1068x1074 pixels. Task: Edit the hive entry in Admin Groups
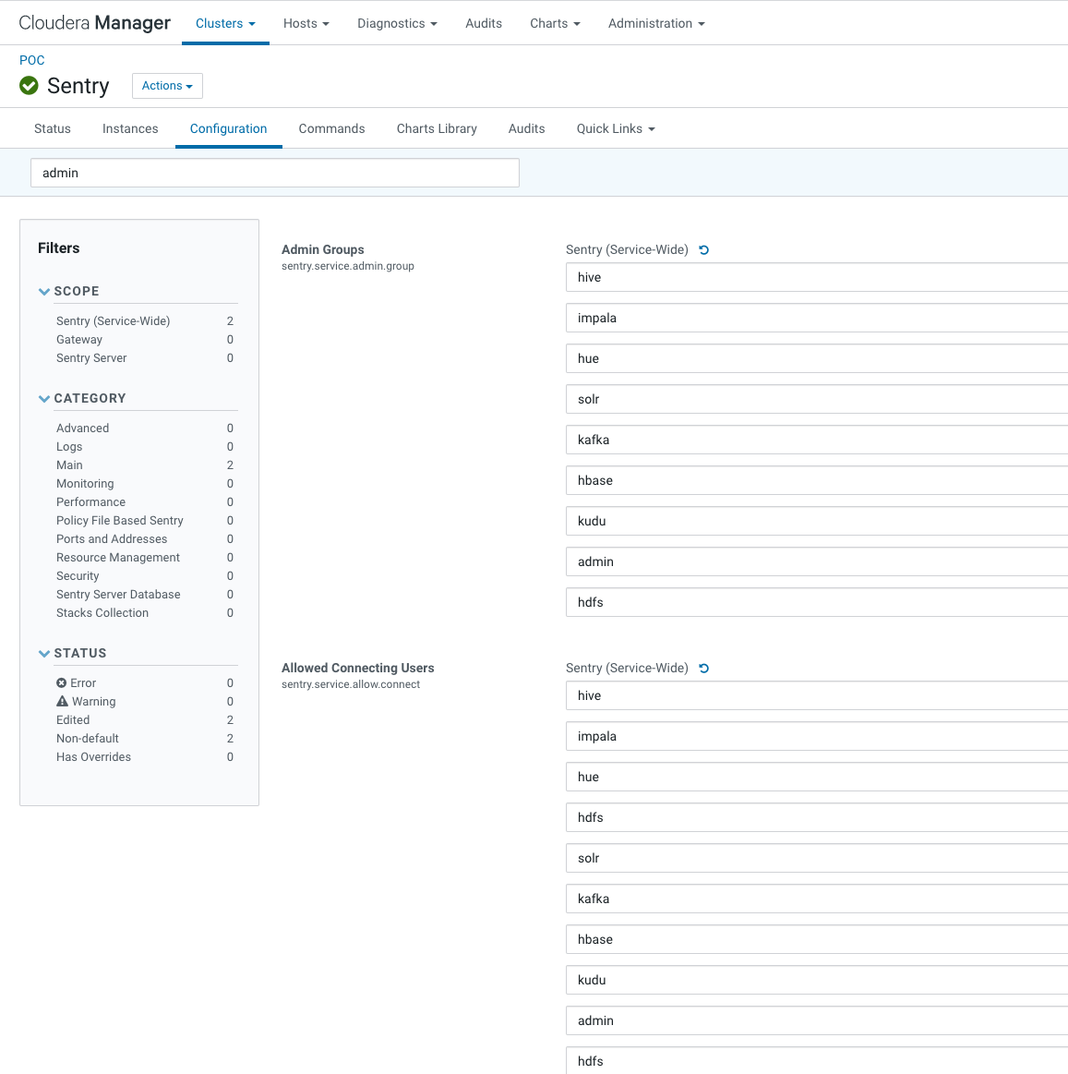click(817, 277)
